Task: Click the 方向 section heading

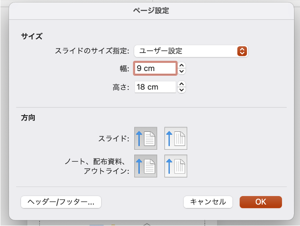Action: coord(28,118)
